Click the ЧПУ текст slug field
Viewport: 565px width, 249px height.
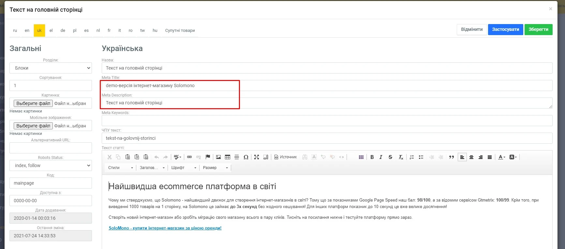[327, 138]
